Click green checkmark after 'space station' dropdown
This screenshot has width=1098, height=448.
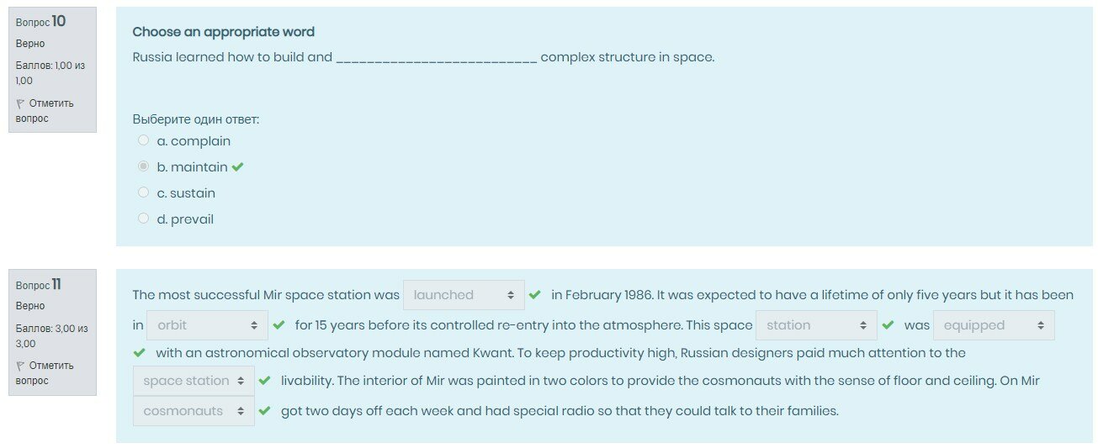[x=264, y=381]
